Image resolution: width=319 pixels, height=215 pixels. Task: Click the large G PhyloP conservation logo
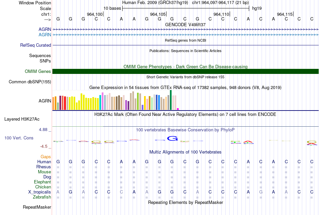pyautogui.click(x=172, y=138)
